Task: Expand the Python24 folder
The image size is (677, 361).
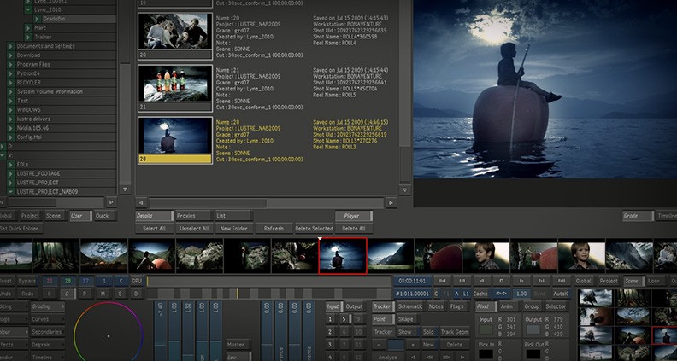Action: point(11,73)
